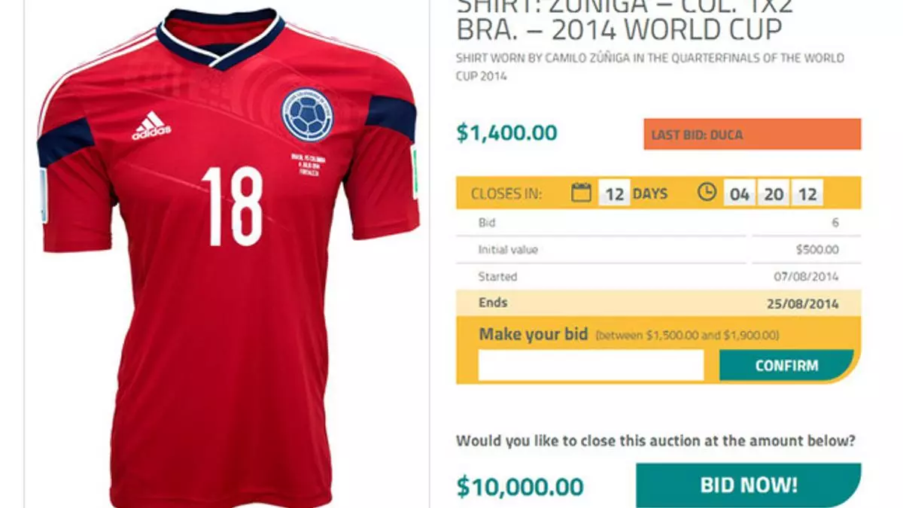Focus the Make your bid input field
The height and width of the screenshot is (508, 903).
pos(591,366)
